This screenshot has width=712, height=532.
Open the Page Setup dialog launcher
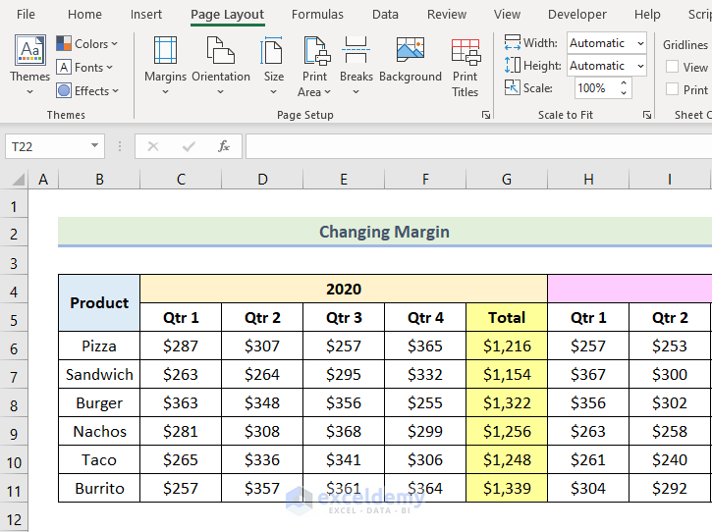(486, 115)
